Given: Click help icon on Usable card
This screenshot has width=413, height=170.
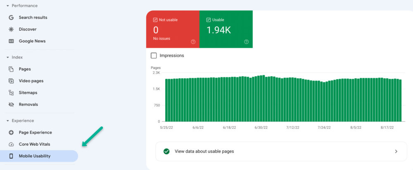Looking at the screenshot, I should coord(246,42).
